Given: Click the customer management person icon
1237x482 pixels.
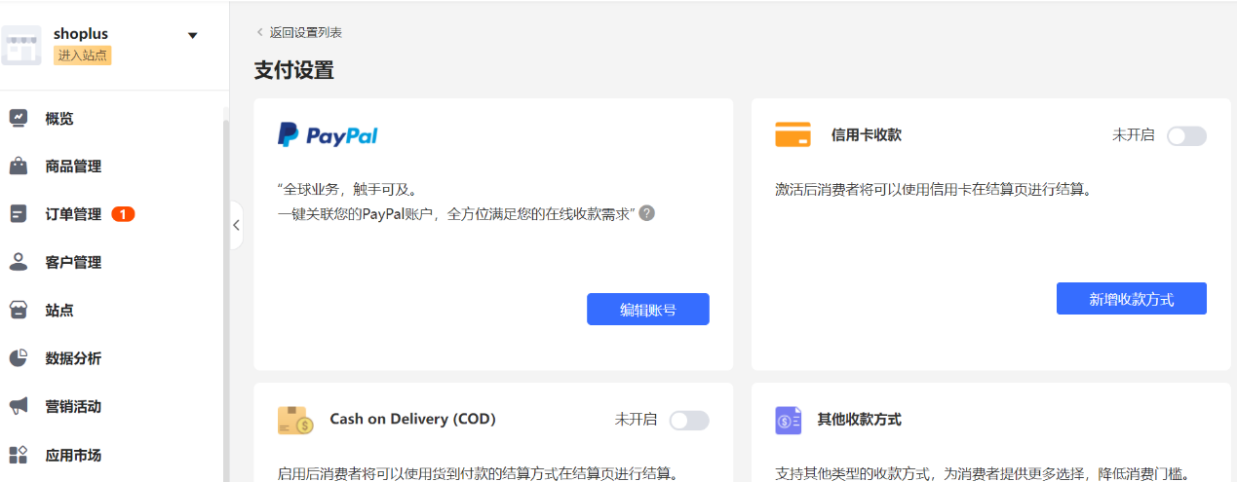Looking at the screenshot, I should tap(19, 262).
